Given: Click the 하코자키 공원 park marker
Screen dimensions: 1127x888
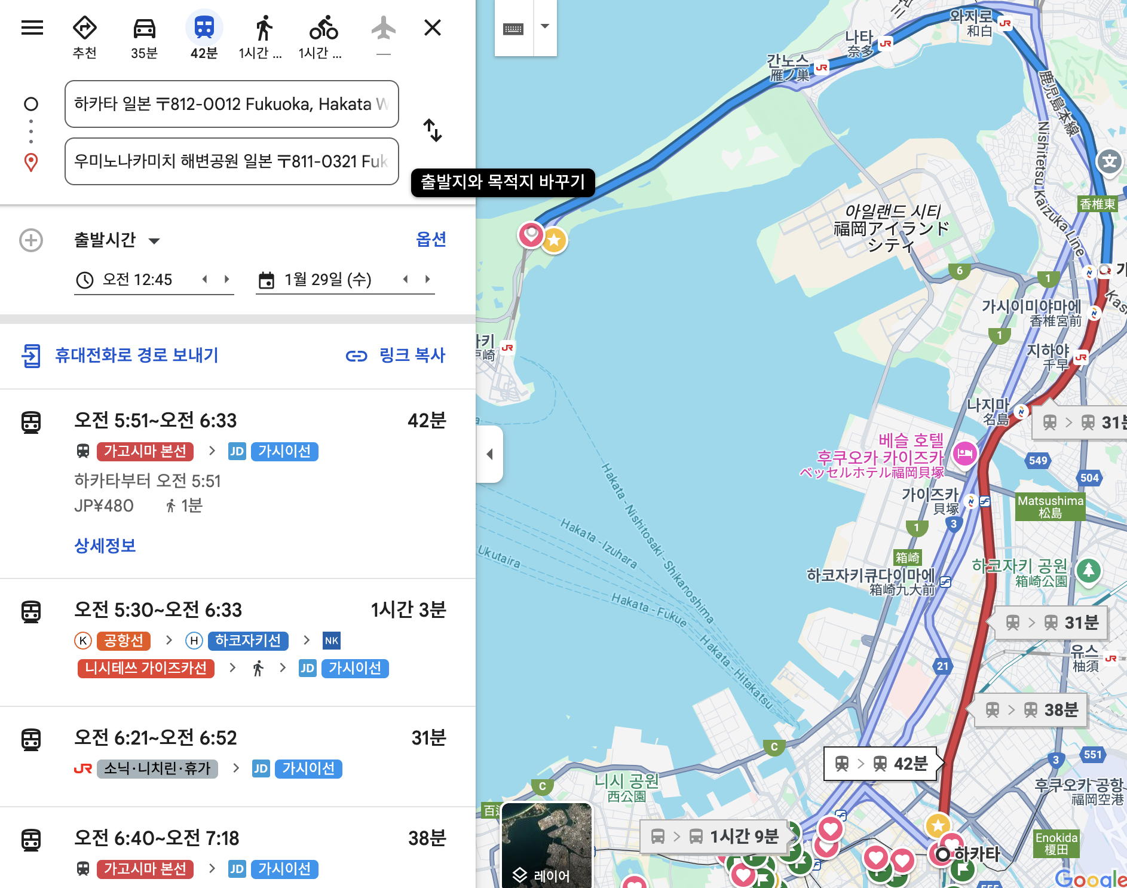Looking at the screenshot, I should pyautogui.click(x=1088, y=570).
